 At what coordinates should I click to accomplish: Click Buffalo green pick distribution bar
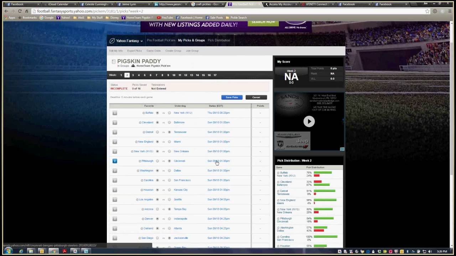pyautogui.click(x=323, y=172)
